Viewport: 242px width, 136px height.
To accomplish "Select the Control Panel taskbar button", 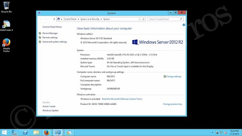I will 58,132.
